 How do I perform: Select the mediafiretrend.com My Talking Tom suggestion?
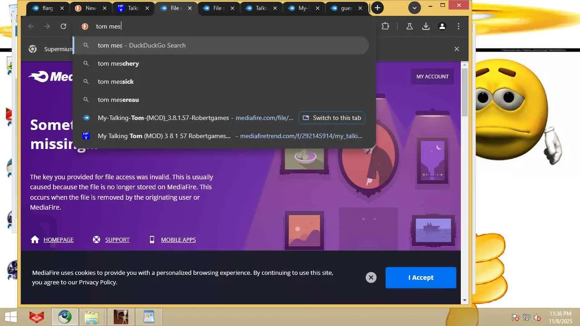click(221, 136)
